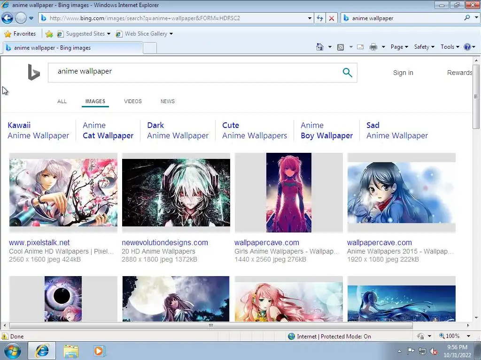Click the Stop loading red X icon

pyautogui.click(x=332, y=18)
